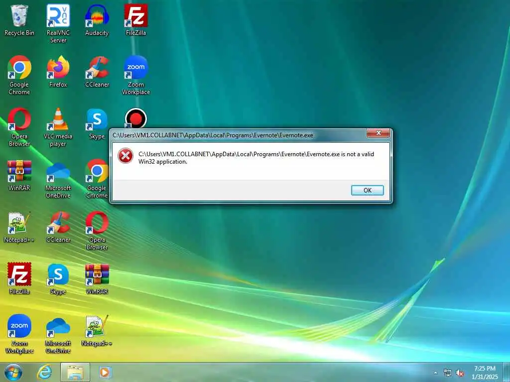
Task: Select the Notepad++ shortcut beside CCleaner
Action: point(19,227)
